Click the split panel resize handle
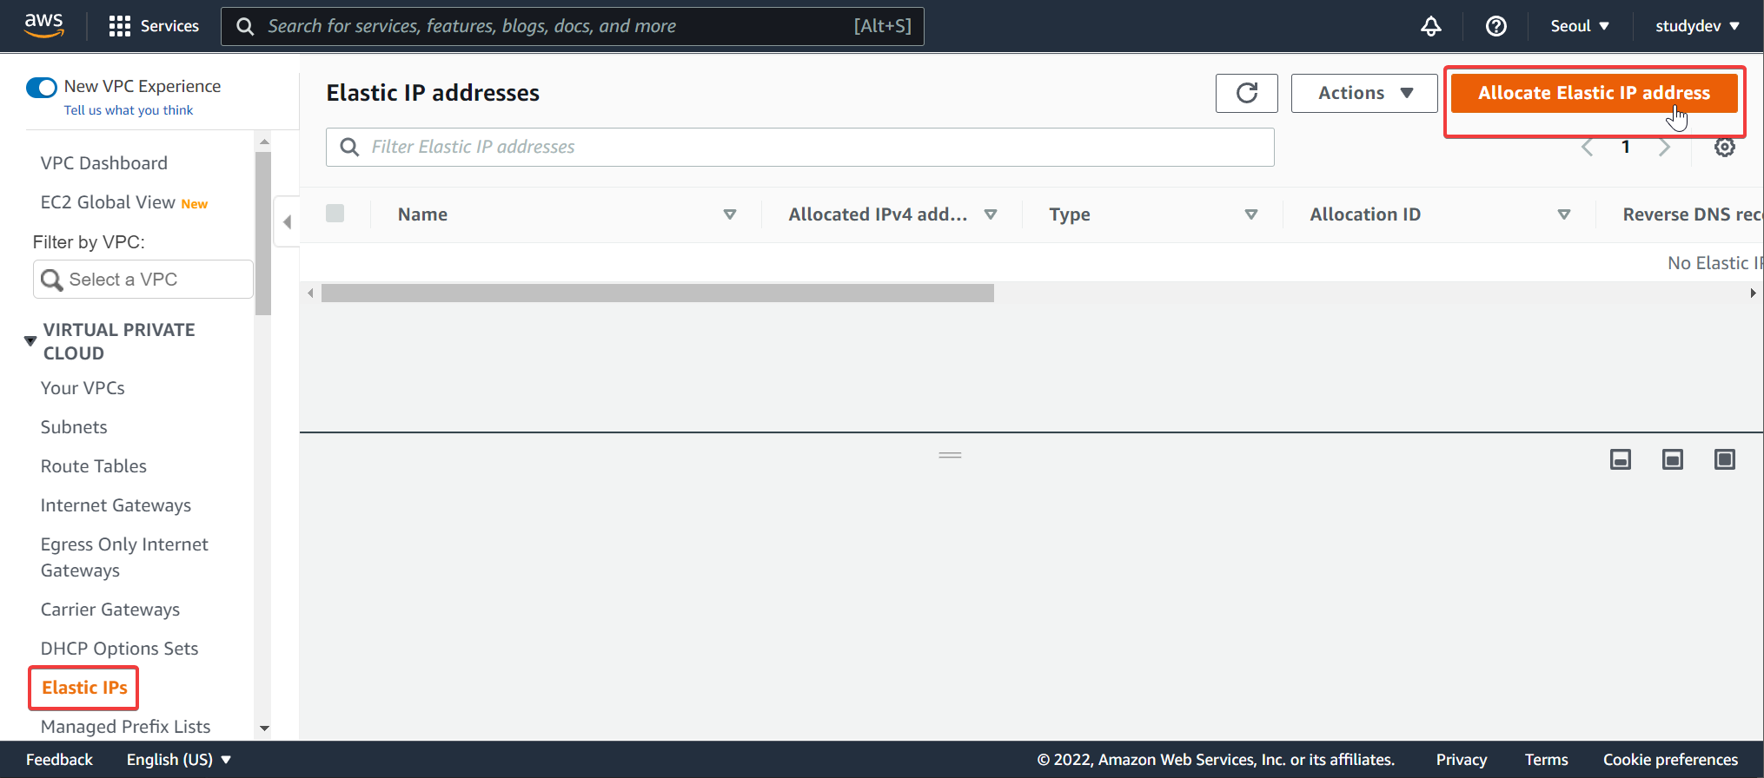The height and width of the screenshot is (778, 1764). tap(950, 455)
